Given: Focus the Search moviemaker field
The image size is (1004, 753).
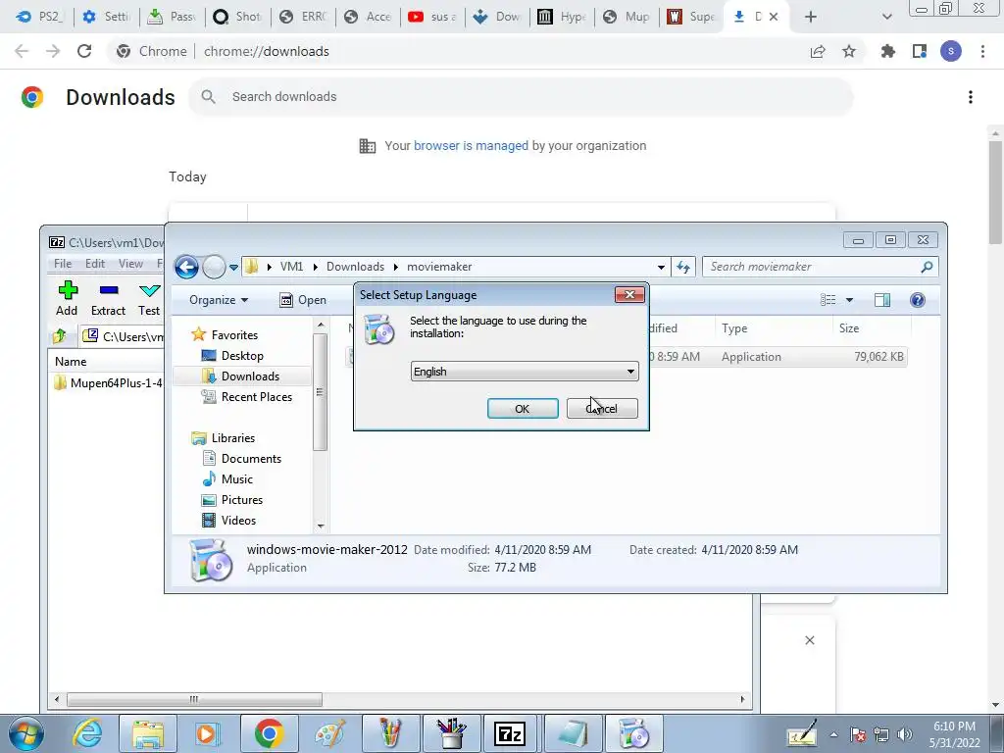Looking at the screenshot, I should pyautogui.click(x=820, y=267).
